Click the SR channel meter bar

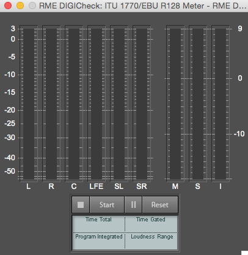pos(142,103)
